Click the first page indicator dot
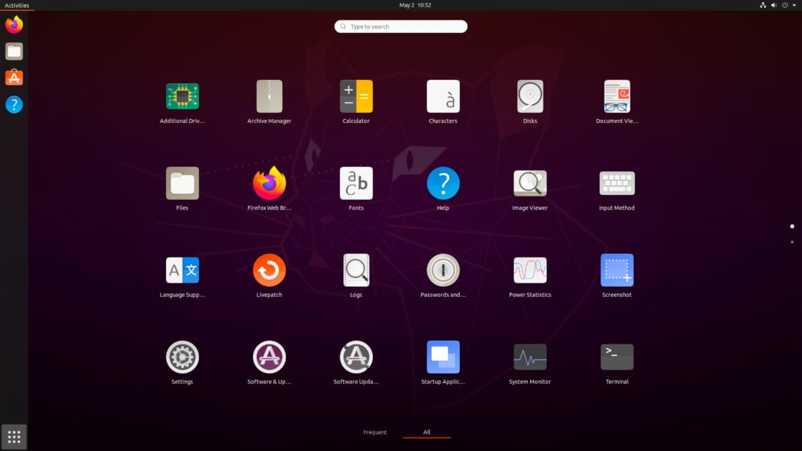The image size is (802, 451). click(x=793, y=226)
